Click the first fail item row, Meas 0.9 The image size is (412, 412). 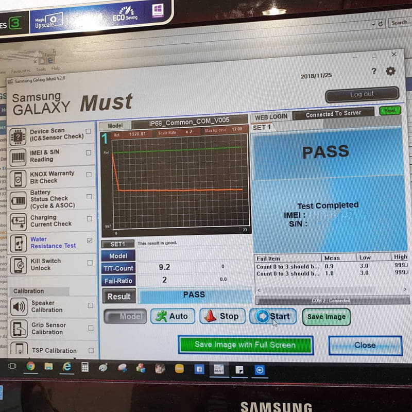(x=331, y=266)
